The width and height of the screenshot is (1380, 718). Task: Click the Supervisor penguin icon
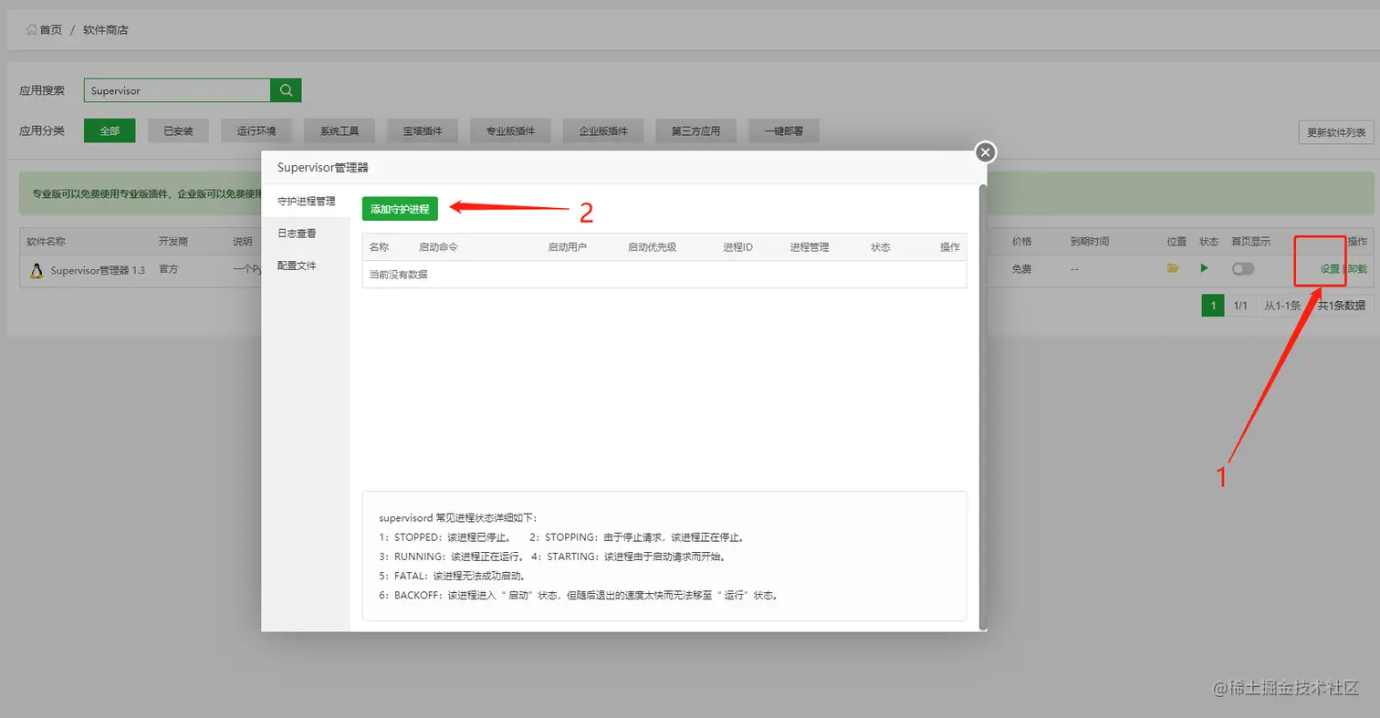point(37,270)
